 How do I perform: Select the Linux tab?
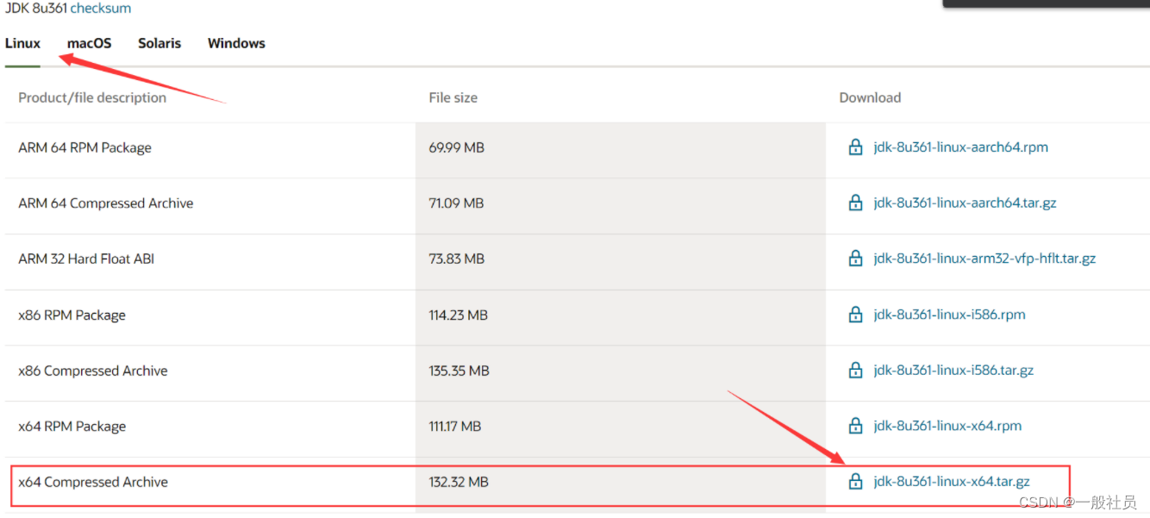[x=22, y=43]
